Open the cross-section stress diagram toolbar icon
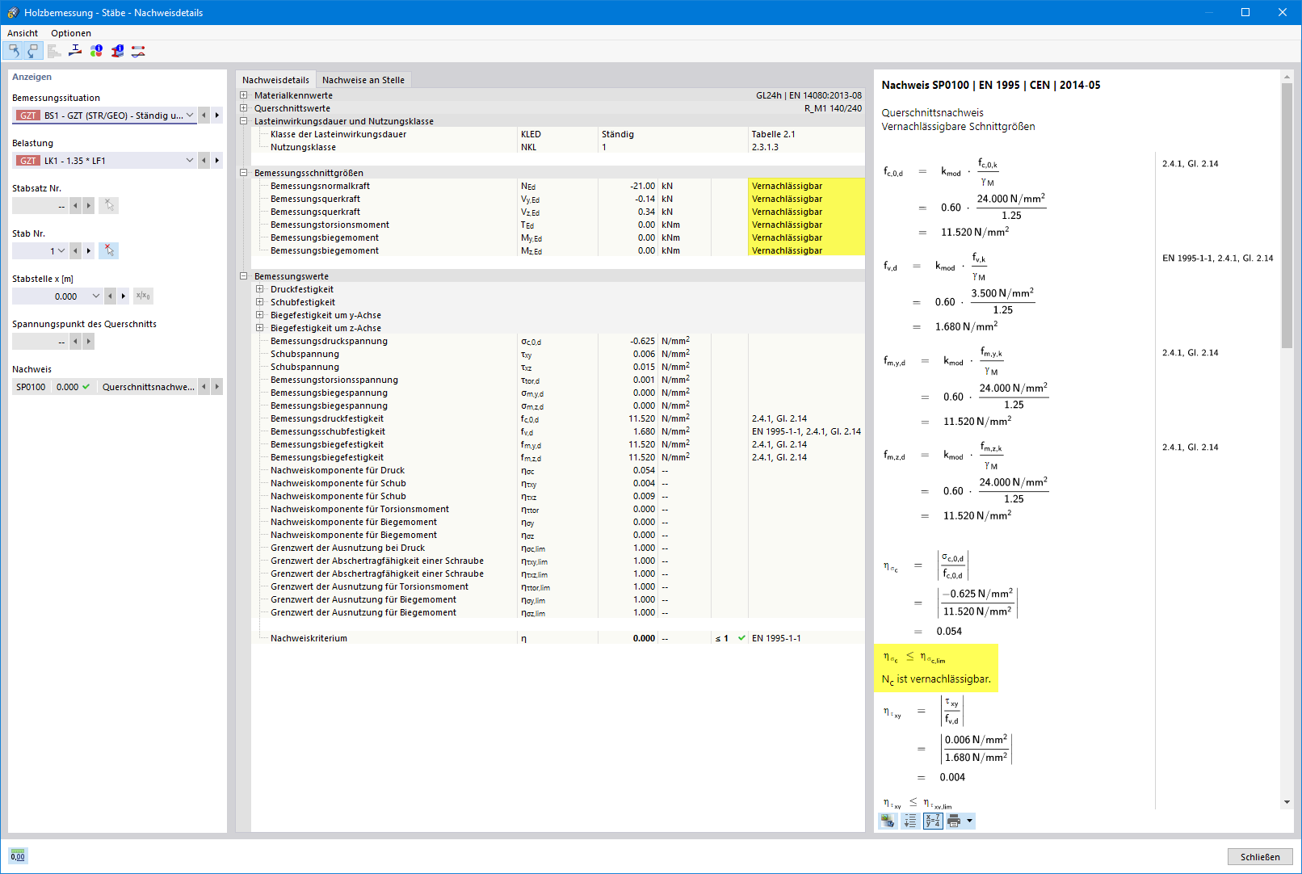The height and width of the screenshot is (874, 1302). (75, 51)
